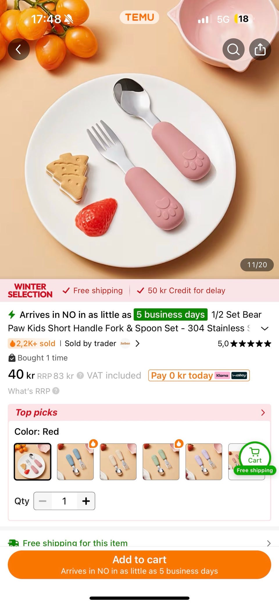Open the search magnifier icon
Screen dimensions: 279x605
(x=233, y=49)
